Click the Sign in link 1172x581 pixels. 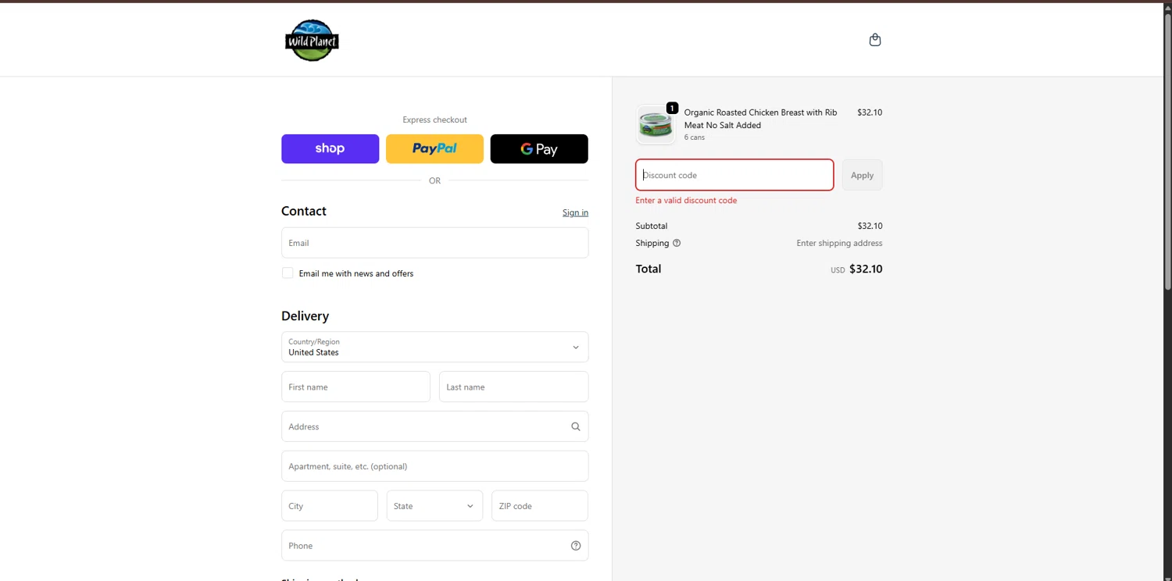pyautogui.click(x=575, y=212)
